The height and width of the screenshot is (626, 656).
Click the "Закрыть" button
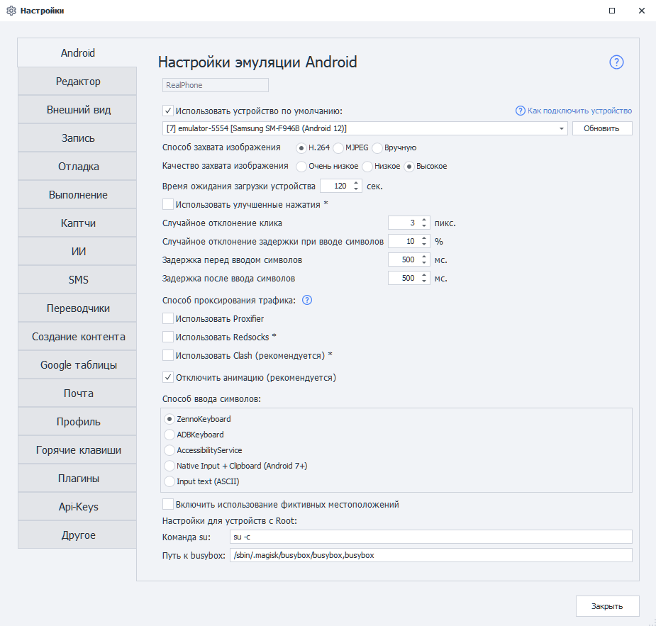(608, 606)
